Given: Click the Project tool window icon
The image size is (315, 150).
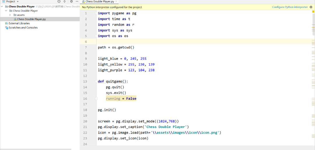Looking at the screenshot, I should [x=3, y=1].
